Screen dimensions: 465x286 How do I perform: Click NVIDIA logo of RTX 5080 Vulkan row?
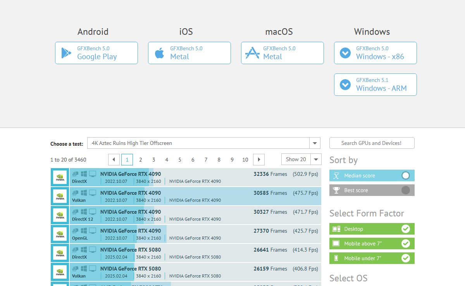coord(60,272)
